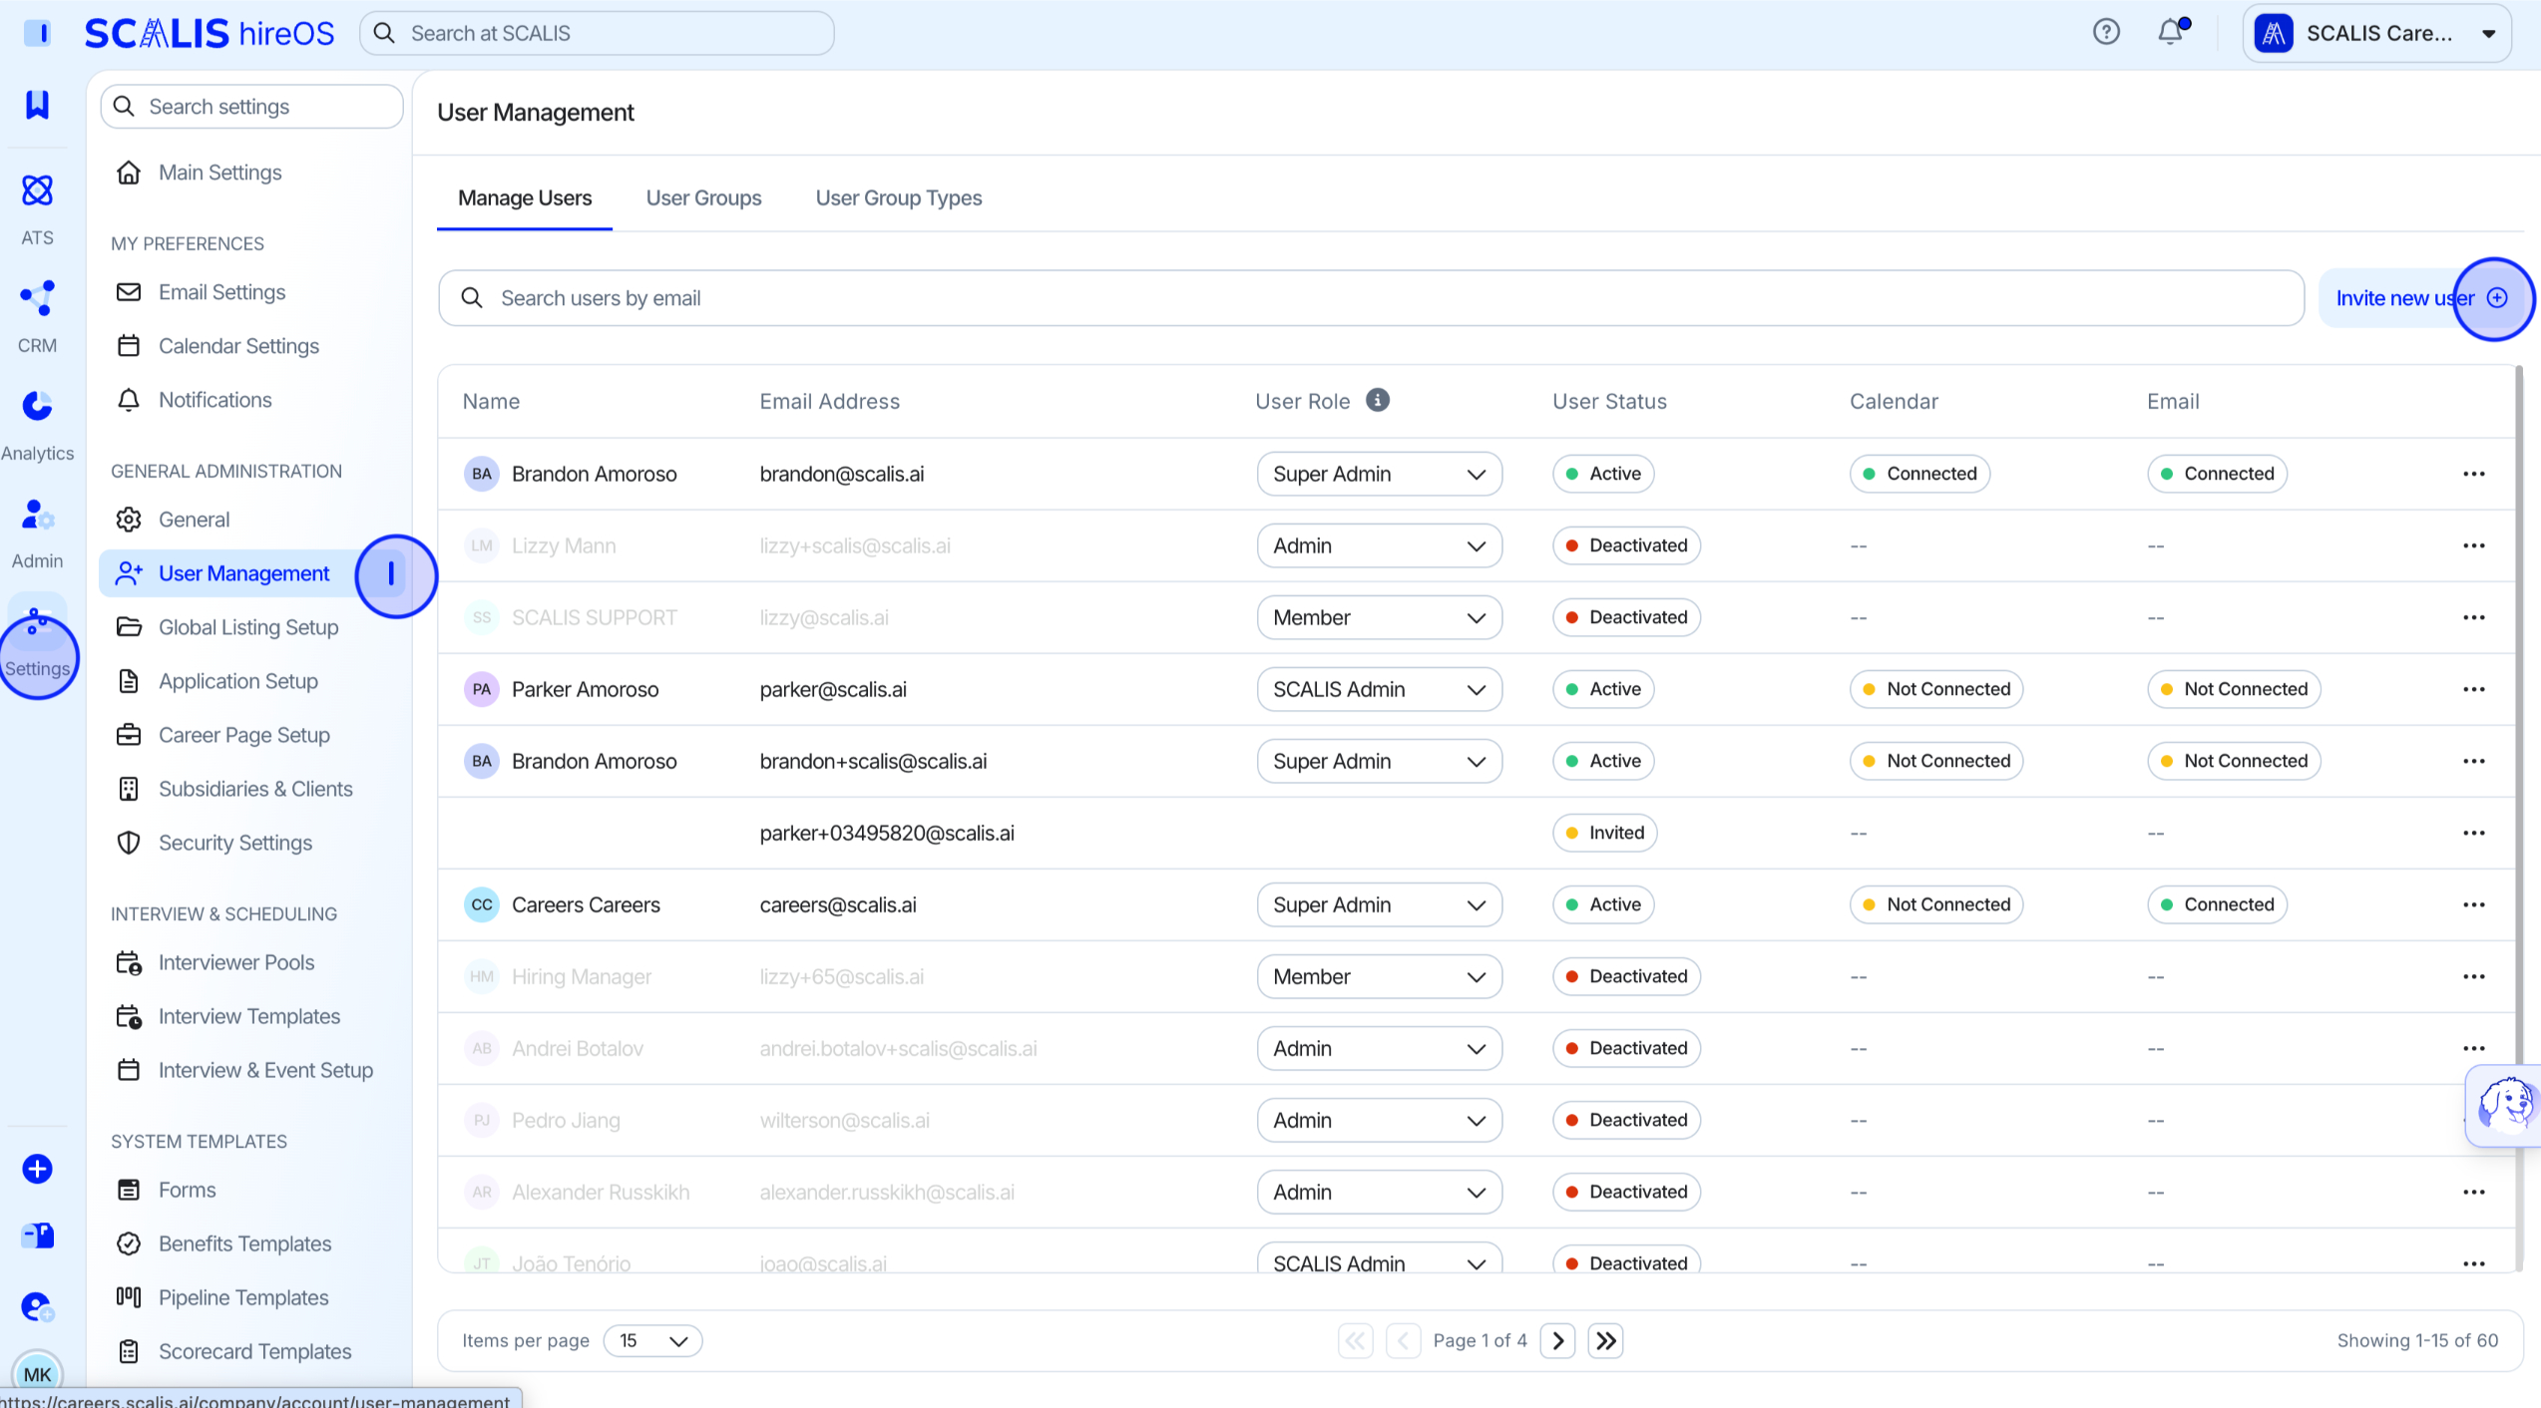
Task: Open row actions for SCALIS SUPPORT
Action: 2474,617
